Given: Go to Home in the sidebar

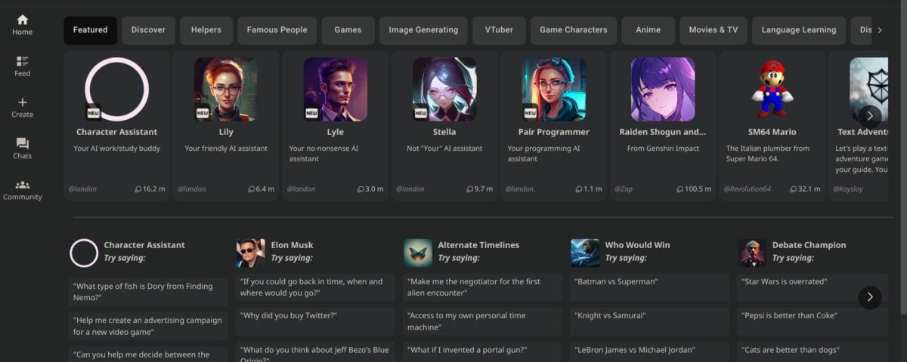Looking at the screenshot, I should coord(22,20).
